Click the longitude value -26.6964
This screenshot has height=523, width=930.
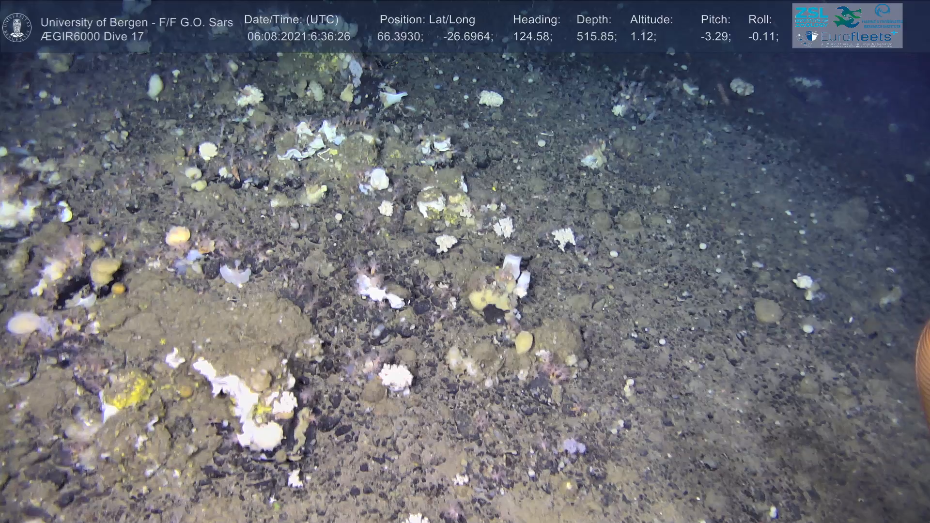[x=467, y=37]
